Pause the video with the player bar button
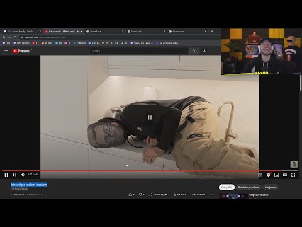 6,175
